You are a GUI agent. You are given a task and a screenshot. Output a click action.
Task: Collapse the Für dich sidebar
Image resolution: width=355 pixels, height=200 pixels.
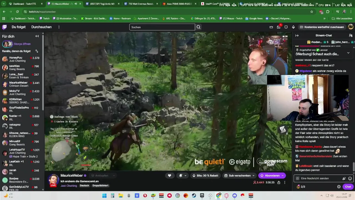click(37, 36)
